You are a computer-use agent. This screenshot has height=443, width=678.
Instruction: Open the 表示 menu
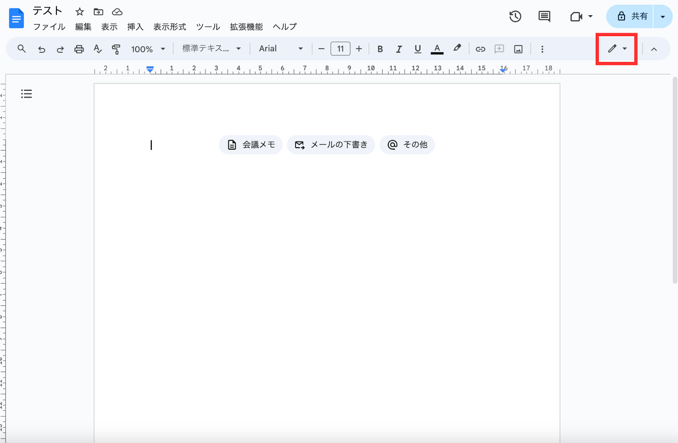click(109, 27)
